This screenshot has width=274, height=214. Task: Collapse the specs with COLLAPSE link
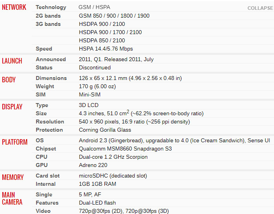[x=260, y=8]
